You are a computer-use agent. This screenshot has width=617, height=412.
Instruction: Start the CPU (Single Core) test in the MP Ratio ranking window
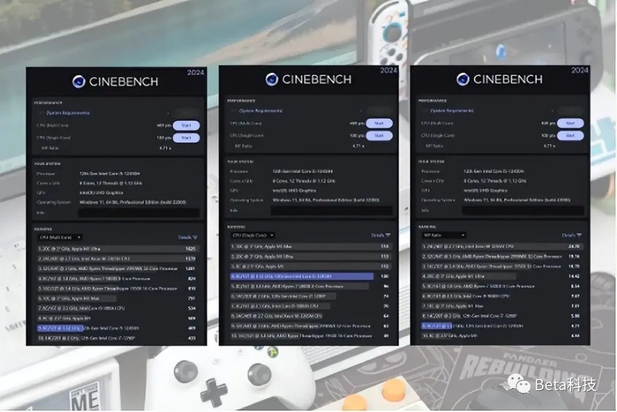point(570,135)
